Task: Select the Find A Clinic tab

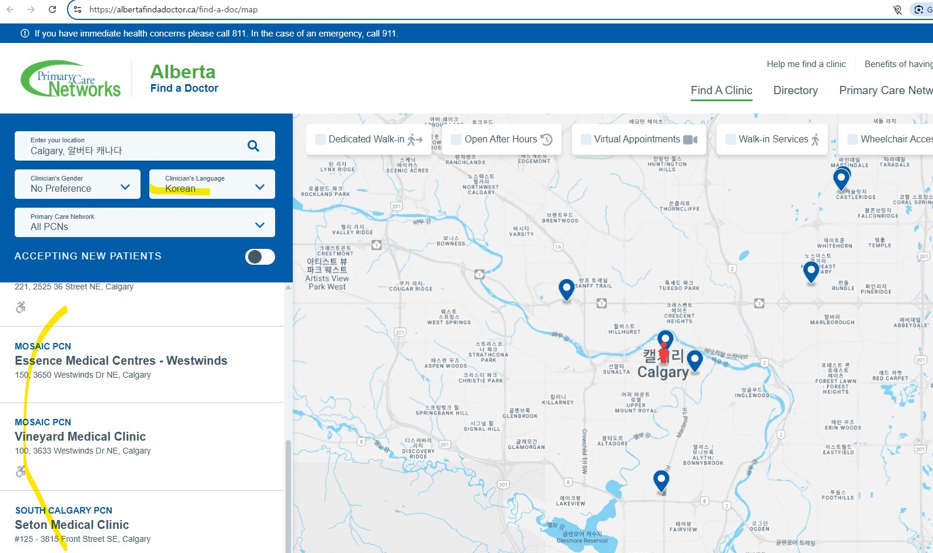Action: [721, 91]
